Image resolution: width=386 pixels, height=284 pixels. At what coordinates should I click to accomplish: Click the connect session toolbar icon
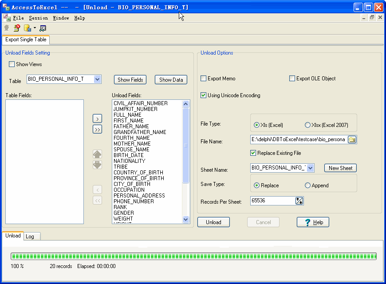pos(7,28)
